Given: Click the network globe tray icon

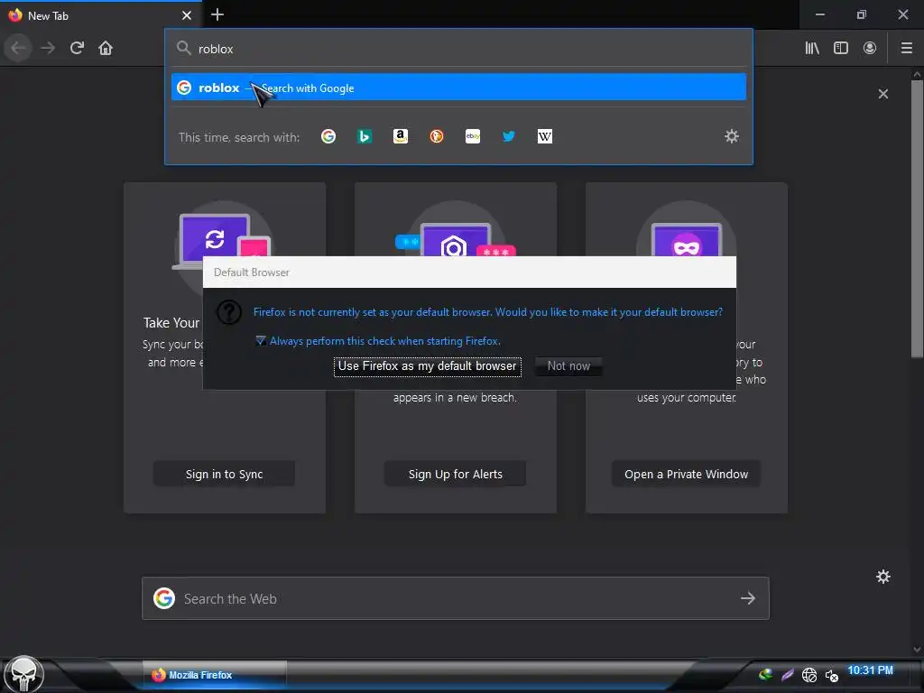Looking at the screenshot, I should coord(809,675).
